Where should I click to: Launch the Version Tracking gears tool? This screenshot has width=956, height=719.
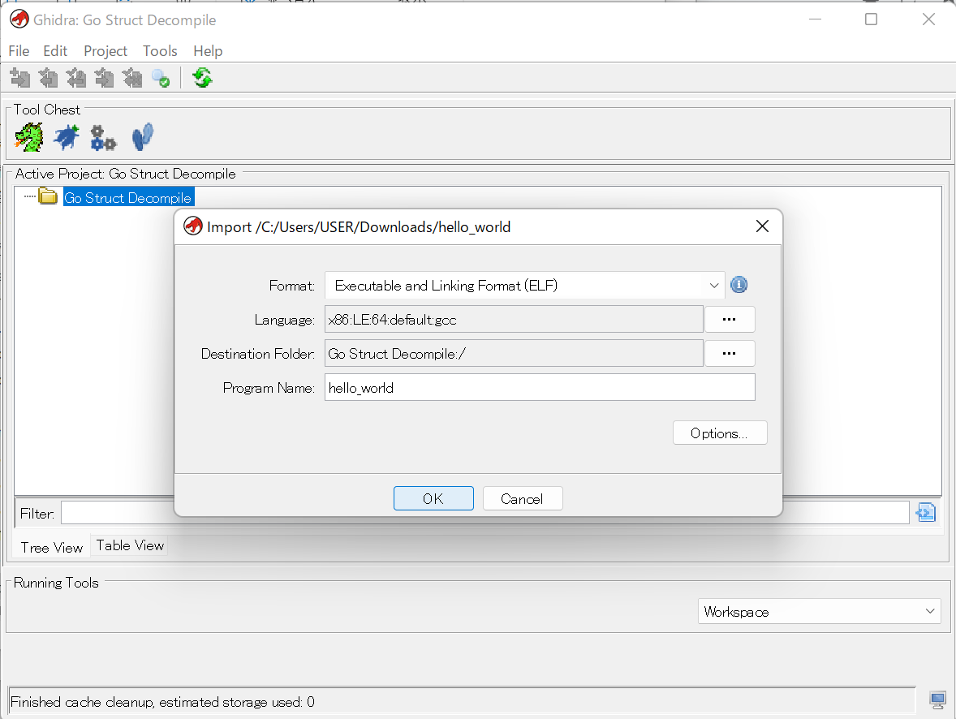pos(103,136)
